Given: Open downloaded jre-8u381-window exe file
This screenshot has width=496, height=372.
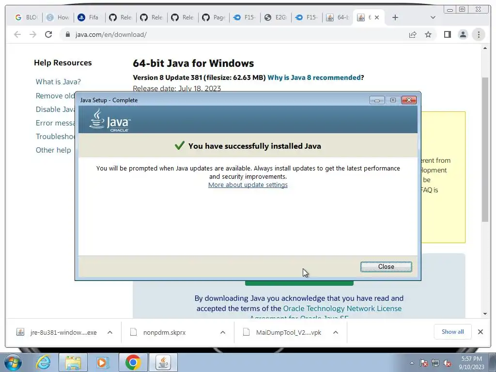Looking at the screenshot, I should [x=57, y=332].
